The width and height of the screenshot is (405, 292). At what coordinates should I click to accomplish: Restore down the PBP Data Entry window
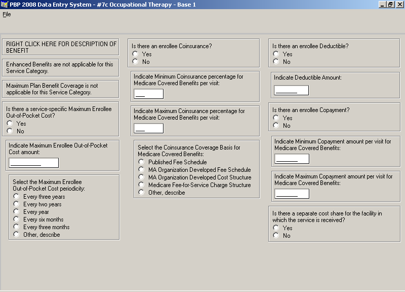pos(390,5)
